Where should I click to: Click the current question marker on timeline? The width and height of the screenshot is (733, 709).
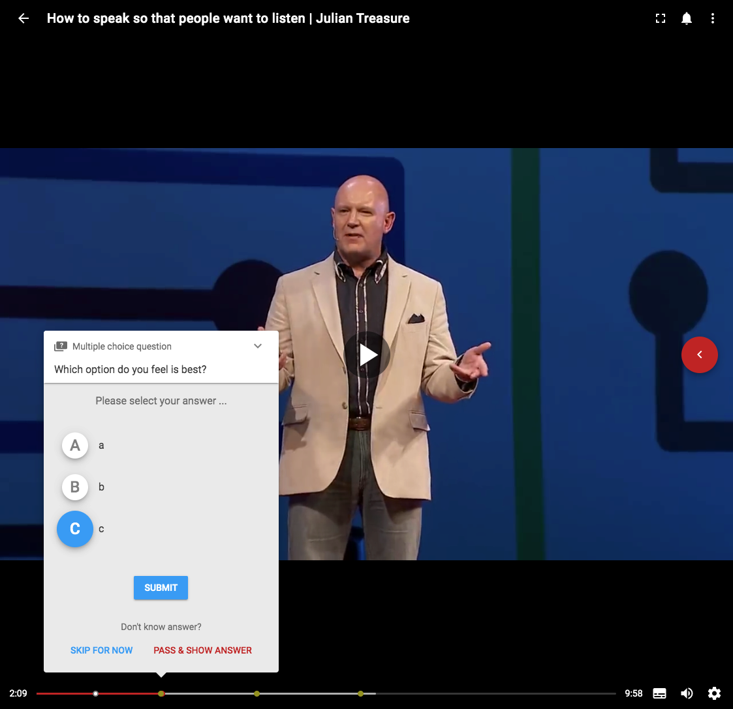coord(161,693)
